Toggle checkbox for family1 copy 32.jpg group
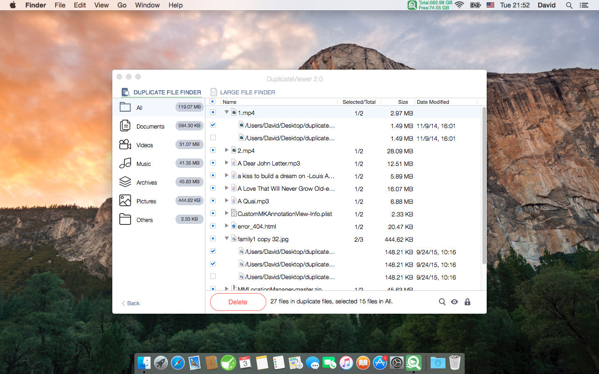This screenshot has height=374, width=599. [213, 238]
